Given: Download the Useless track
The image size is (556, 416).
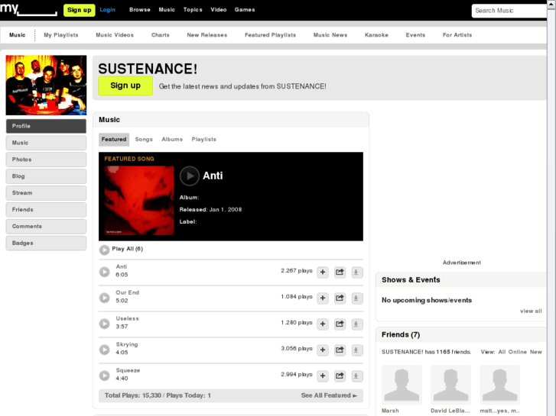Looking at the screenshot, I should point(356,324).
